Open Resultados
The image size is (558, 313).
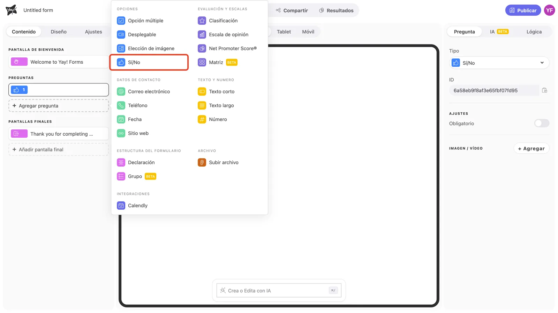336,10
